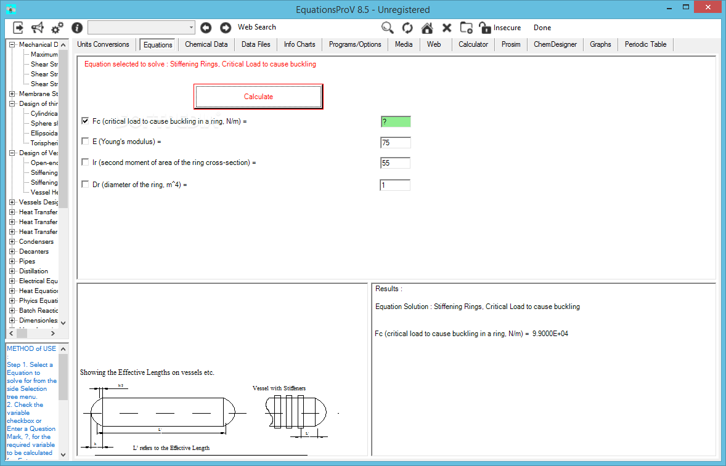Image resolution: width=726 pixels, height=466 pixels.
Task: Check the Ir second moment checkbox
Action: (x=84, y=162)
